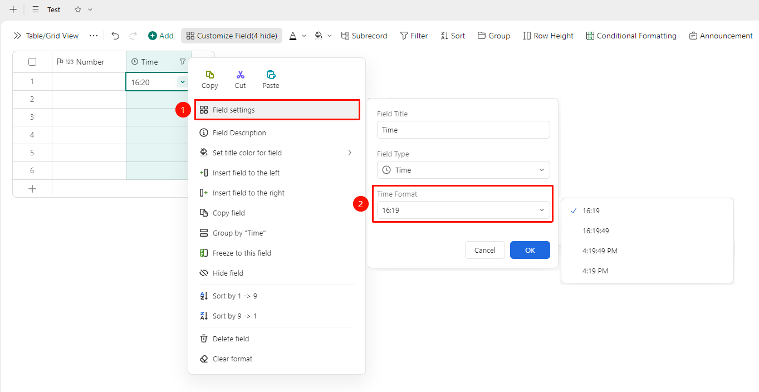Select Field settings in the context menu
This screenshot has width=759, height=392.
tap(276, 110)
